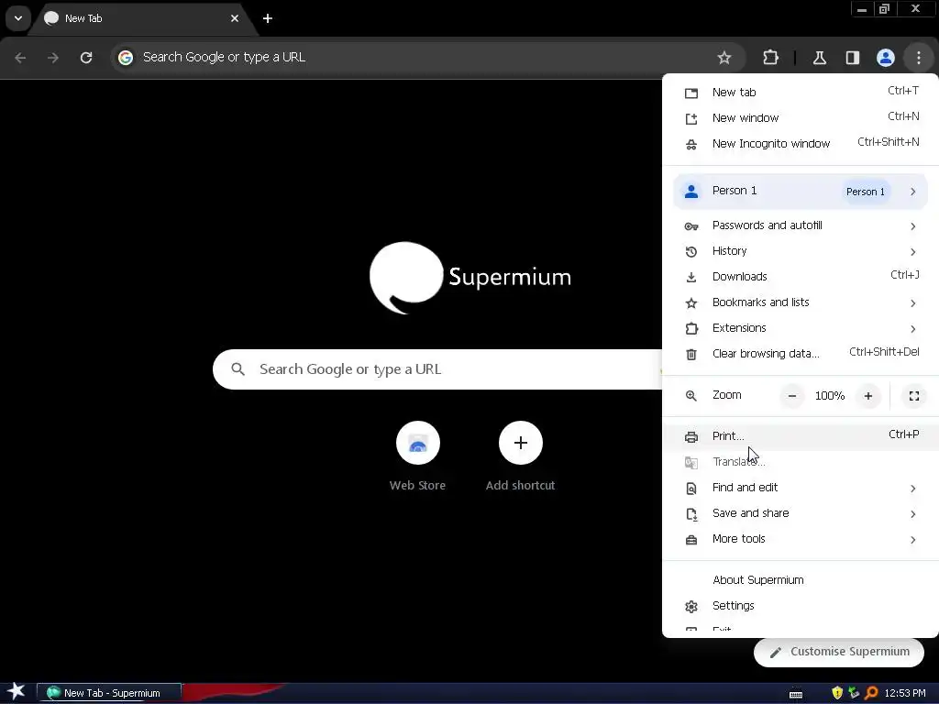Click the browser back arrow
The width and height of the screenshot is (939, 704).
point(20,58)
